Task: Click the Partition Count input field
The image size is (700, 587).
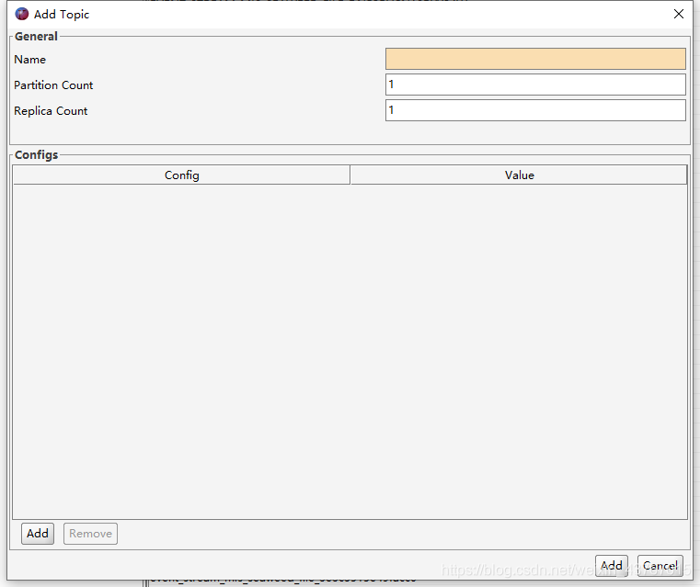Action: pyautogui.click(x=535, y=85)
